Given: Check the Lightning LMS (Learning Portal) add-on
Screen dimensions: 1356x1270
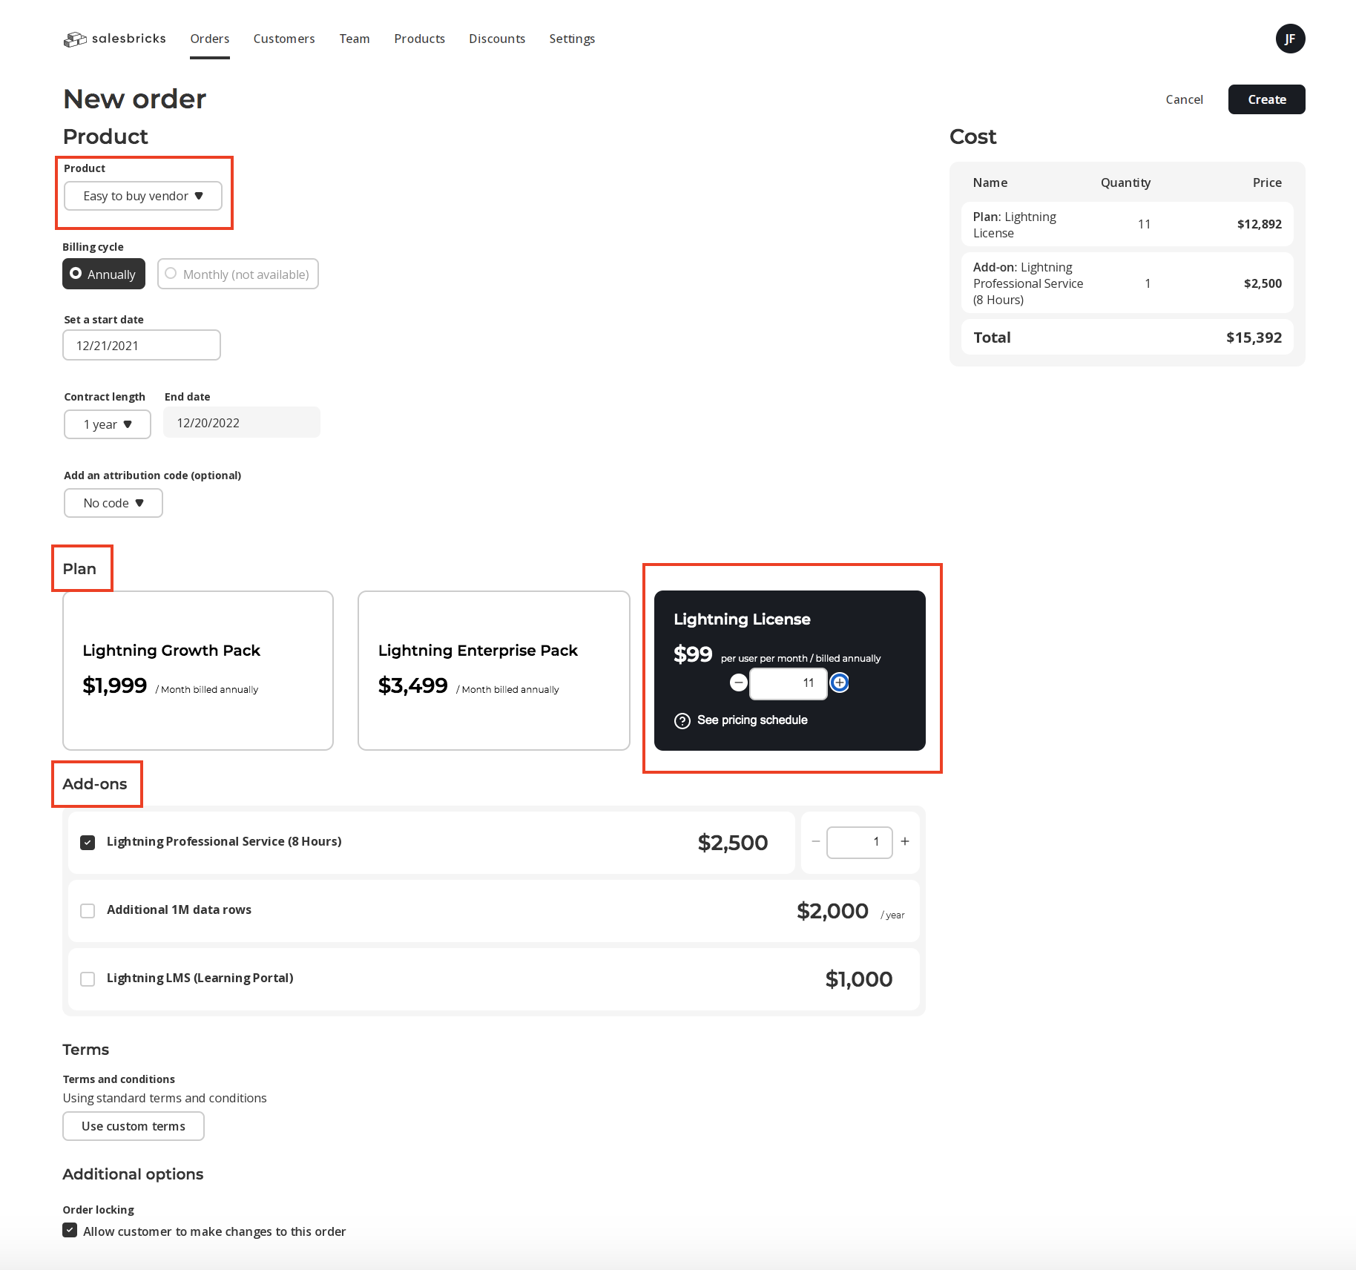Looking at the screenshot, I should coord(88,978).
